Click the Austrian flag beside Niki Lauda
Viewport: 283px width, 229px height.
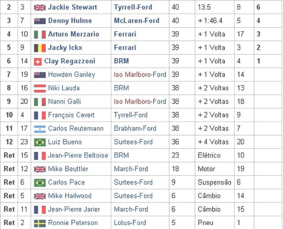[x=40, y=88]
